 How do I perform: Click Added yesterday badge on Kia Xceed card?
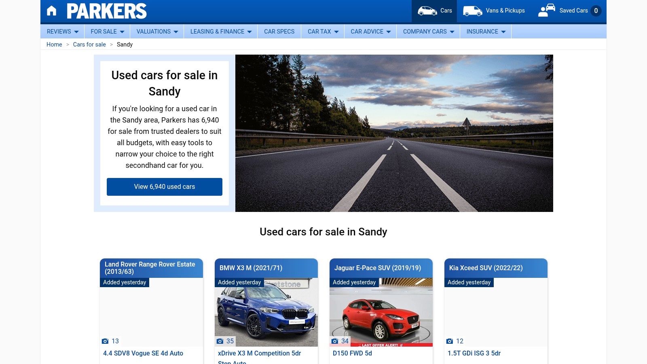(469, 282)
